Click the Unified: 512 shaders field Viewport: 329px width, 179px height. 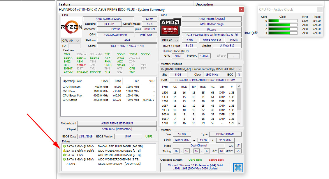[x=227, y=46]
